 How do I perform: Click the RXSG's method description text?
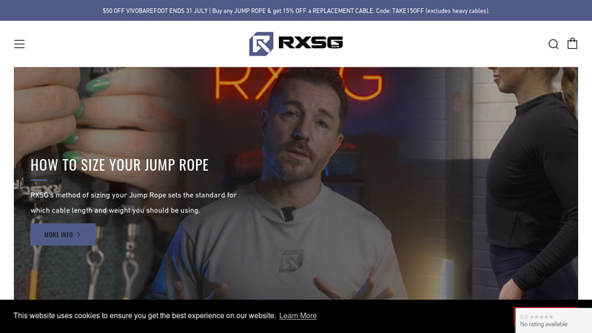click(133, 203)
